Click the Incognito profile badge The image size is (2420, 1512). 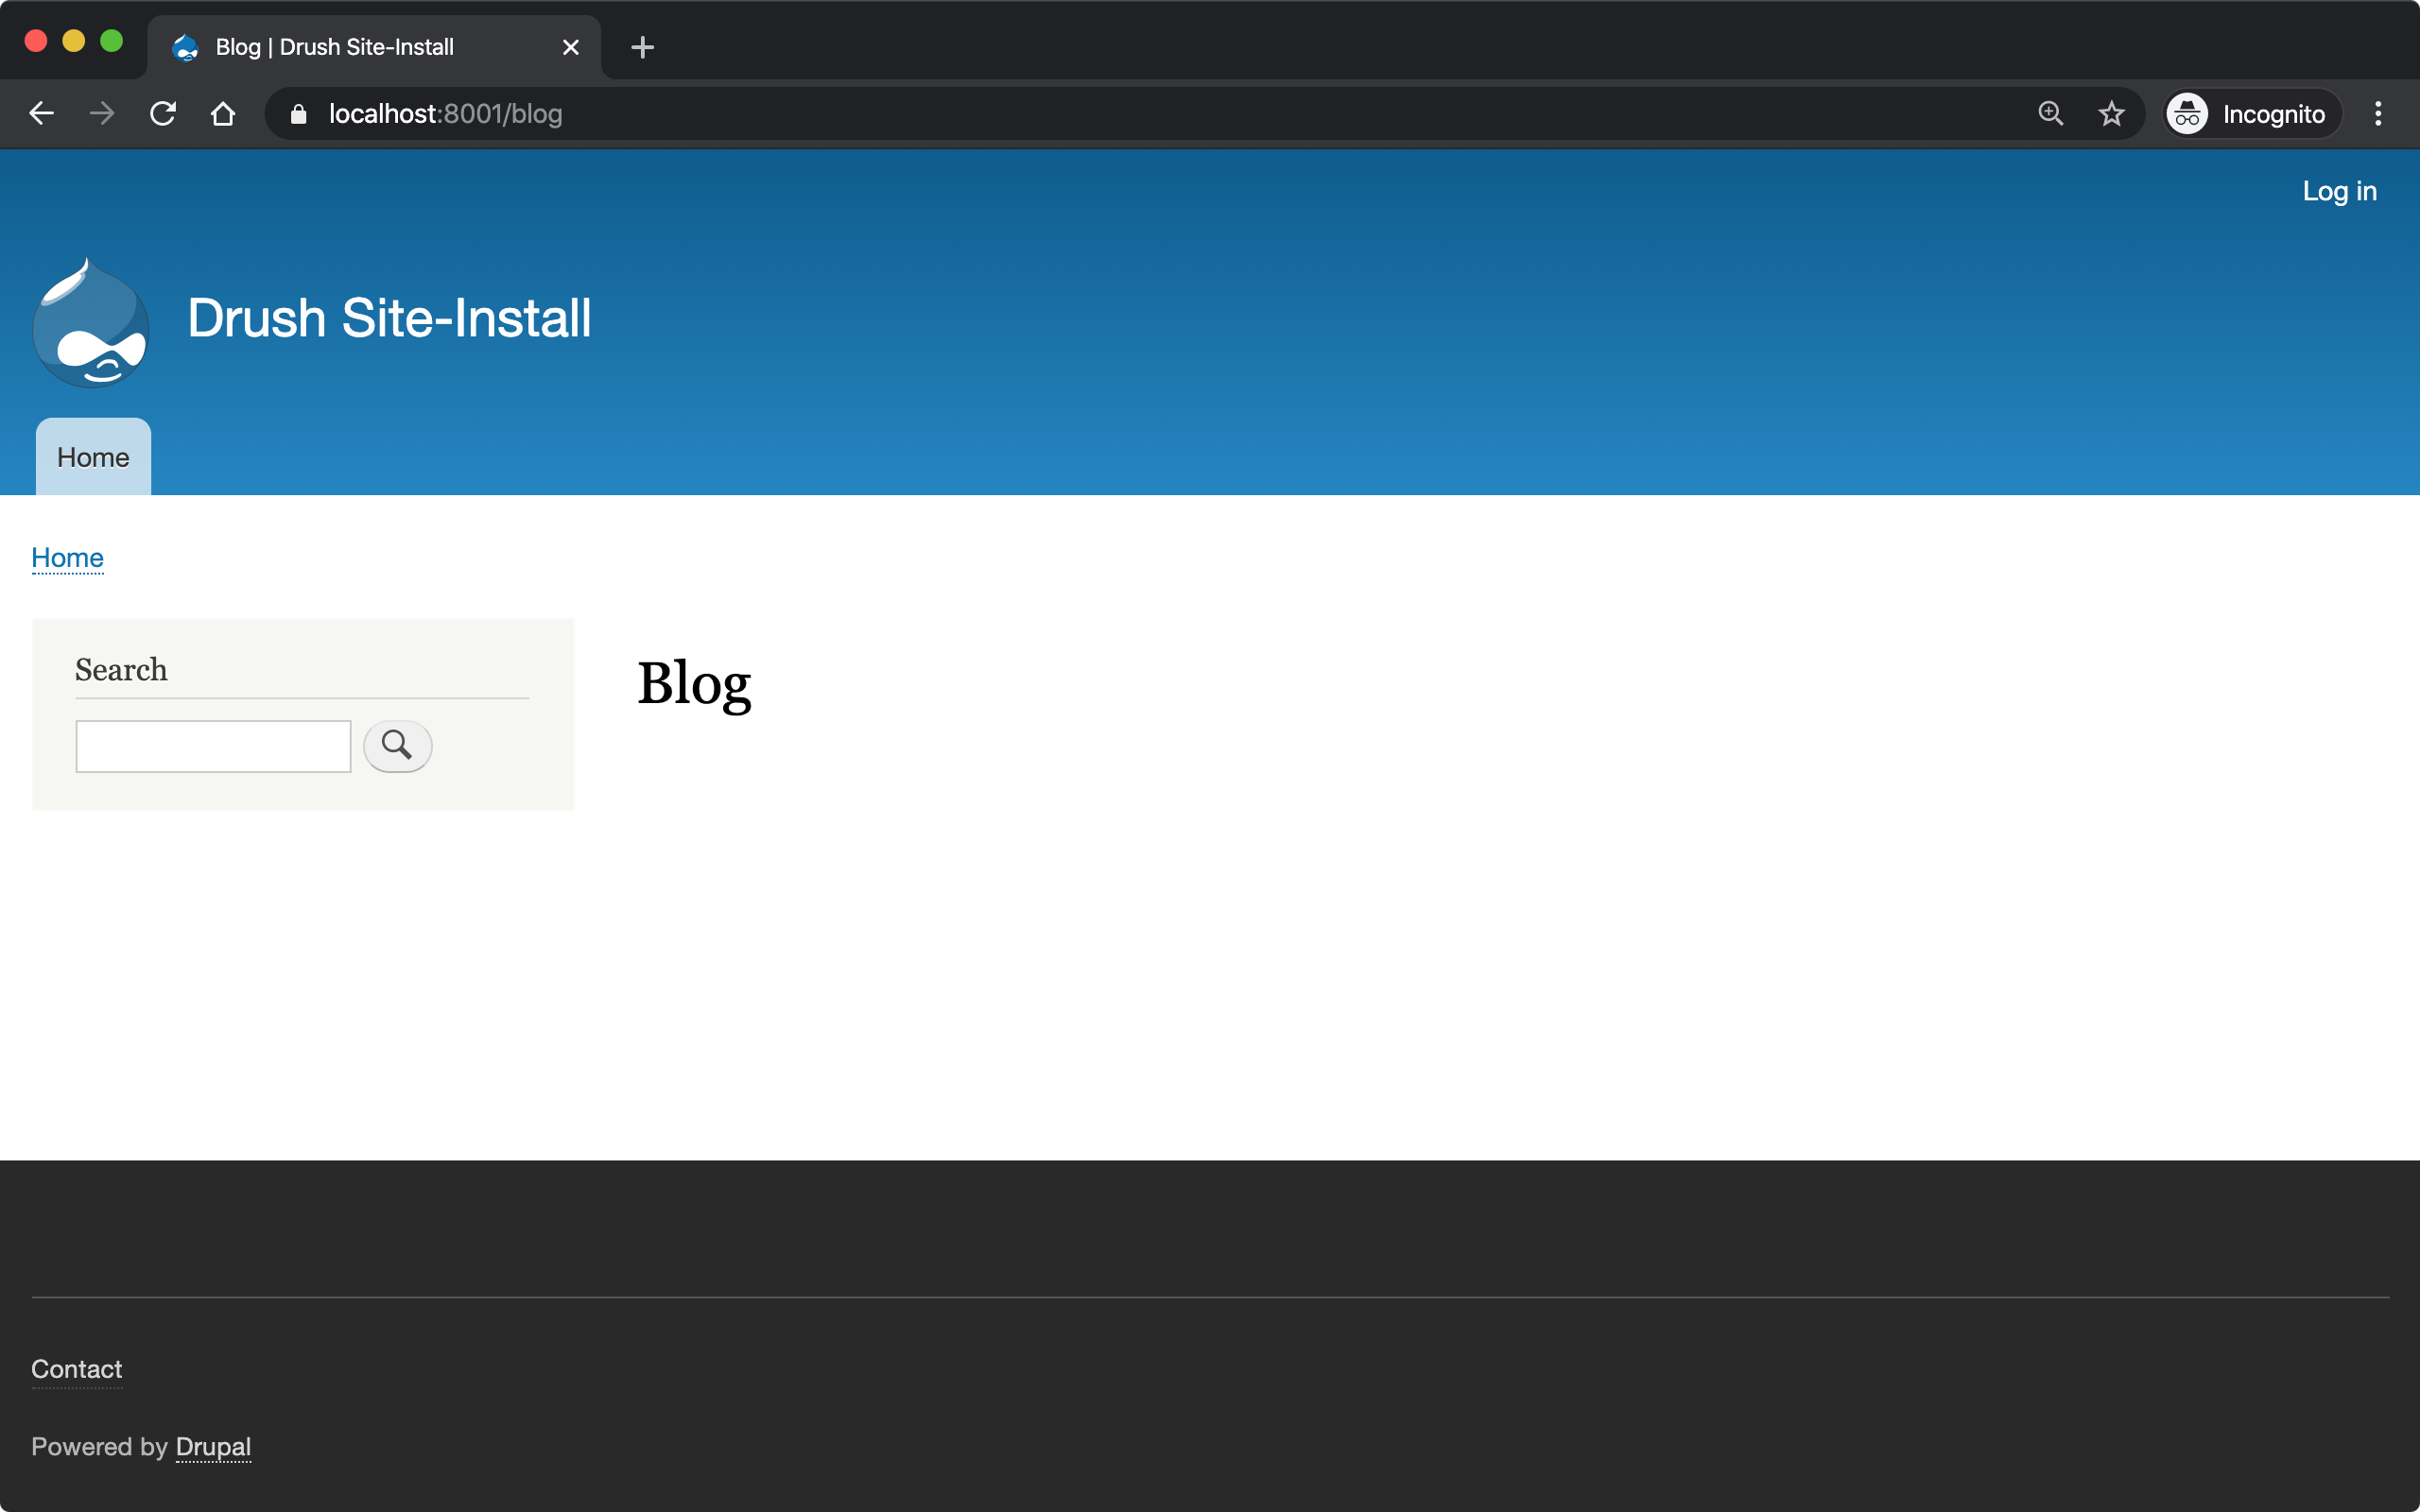click(2251, 114)
